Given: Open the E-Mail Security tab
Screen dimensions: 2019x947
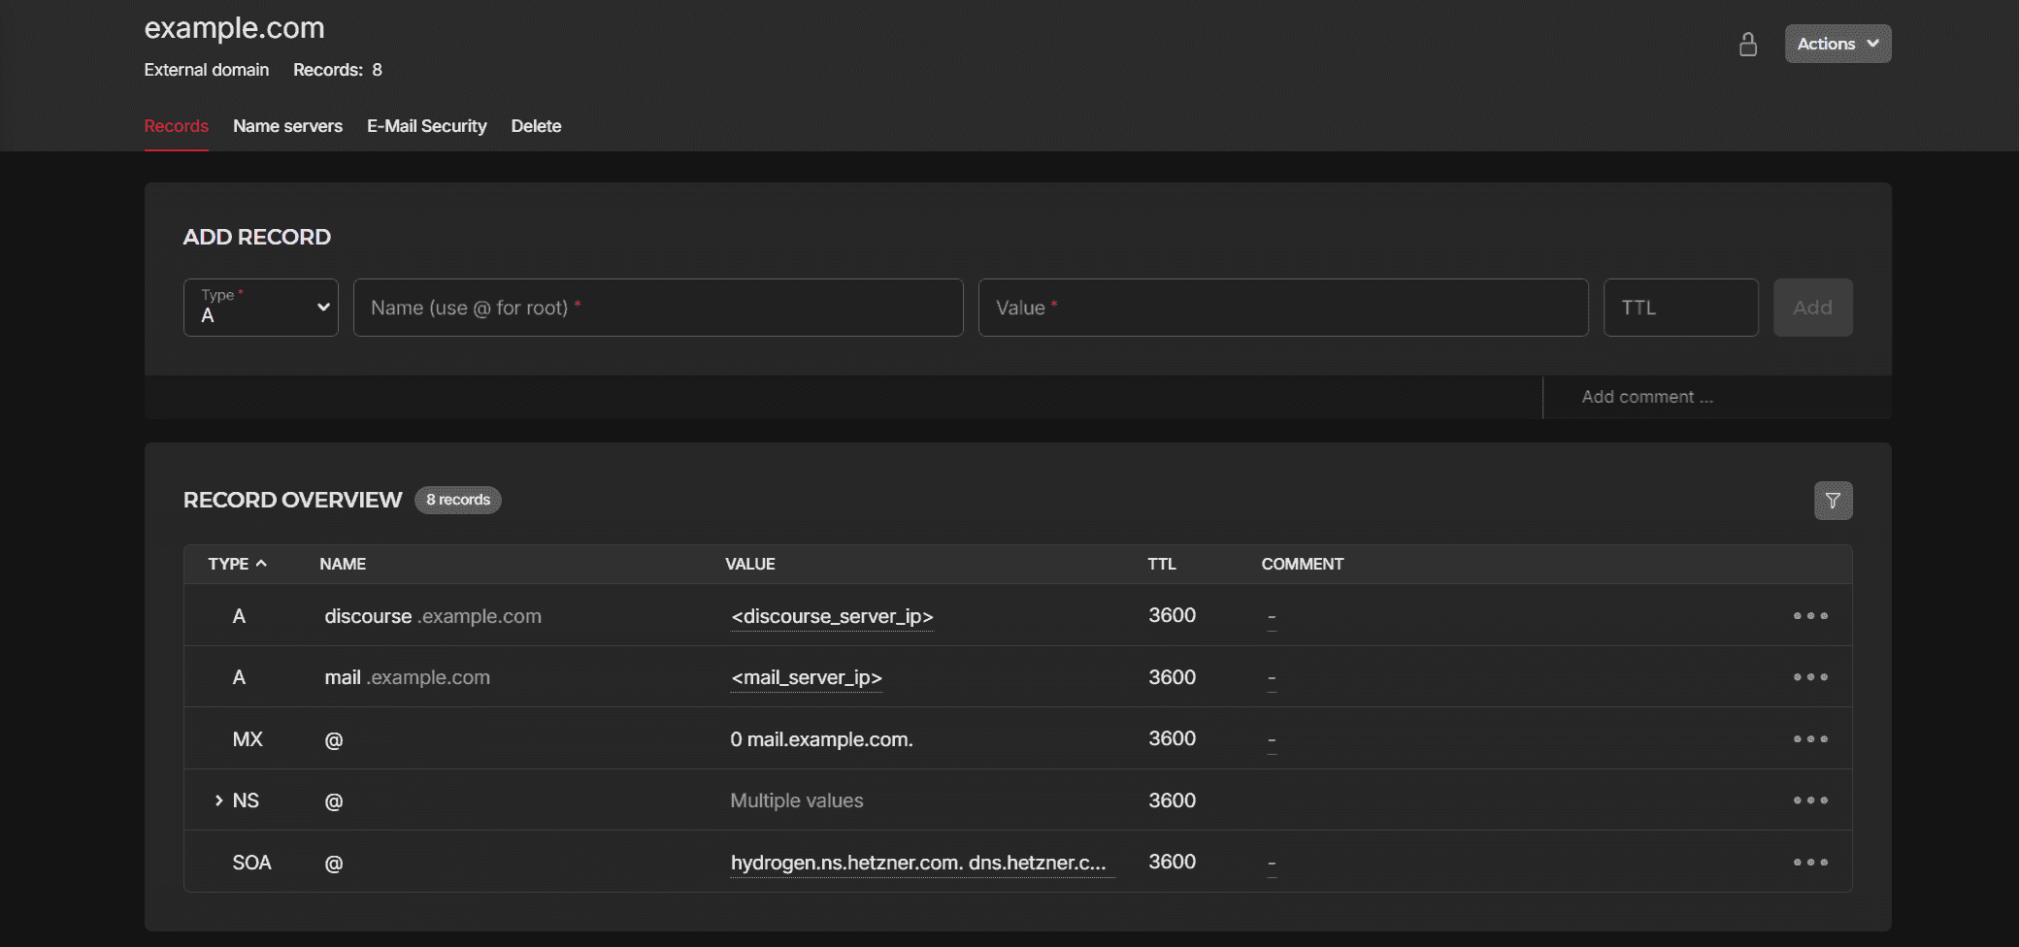Looking at the screenshot, I should [x=426, y=126].
